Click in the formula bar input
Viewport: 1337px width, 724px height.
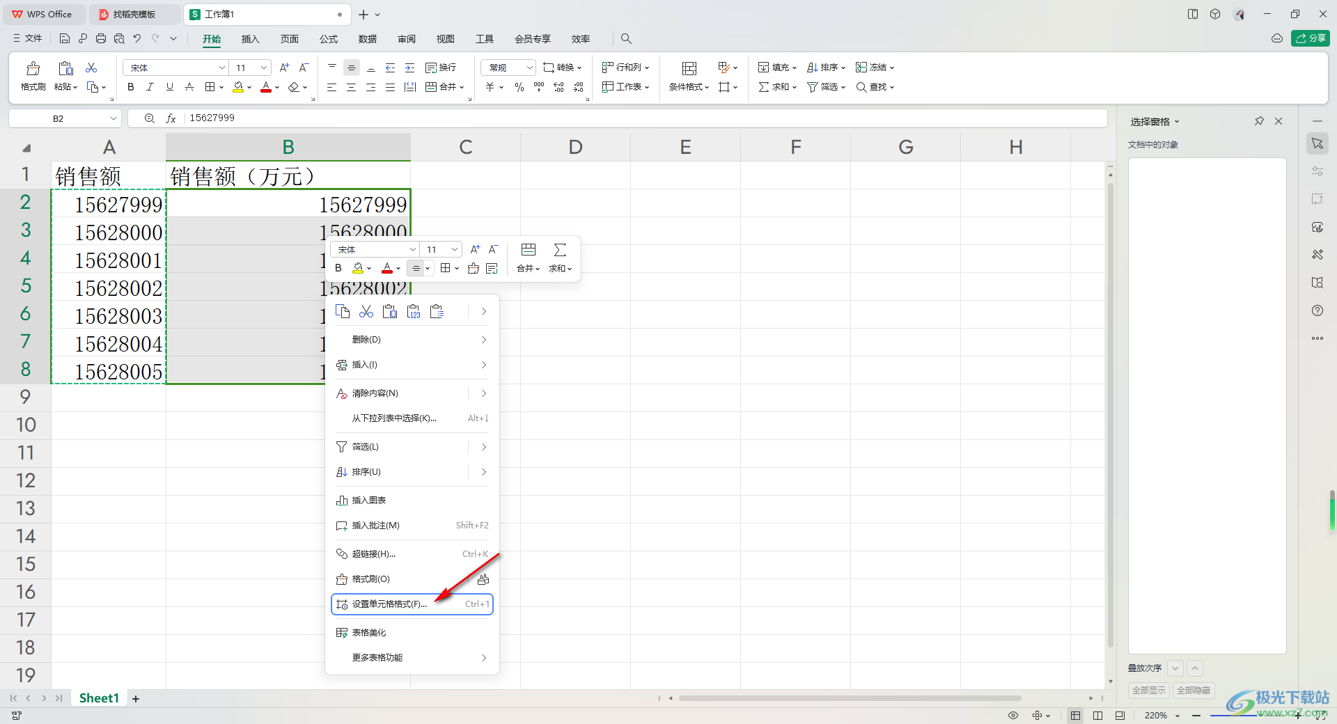point(644,118)
